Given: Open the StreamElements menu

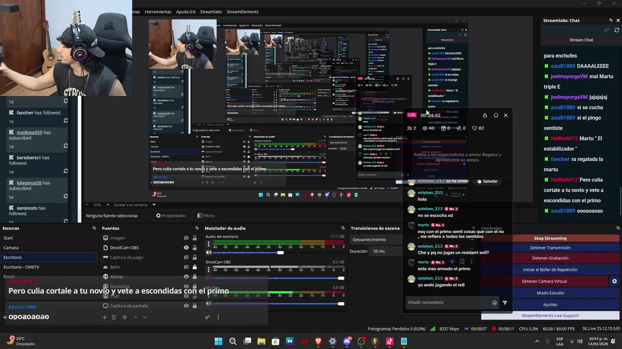Looking at the screenshot, I should pyautogui.click(x=242, y=12).
